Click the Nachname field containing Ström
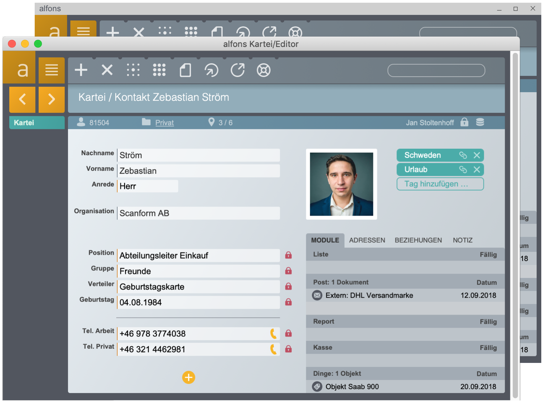Screen dimensions: 544x403 coord(199,155)
